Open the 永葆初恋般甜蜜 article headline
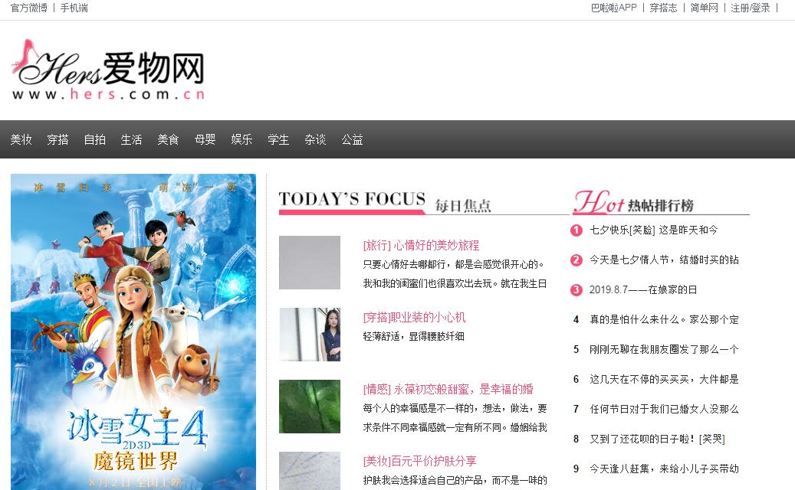 pyautogui.click(x=448, y=389)
